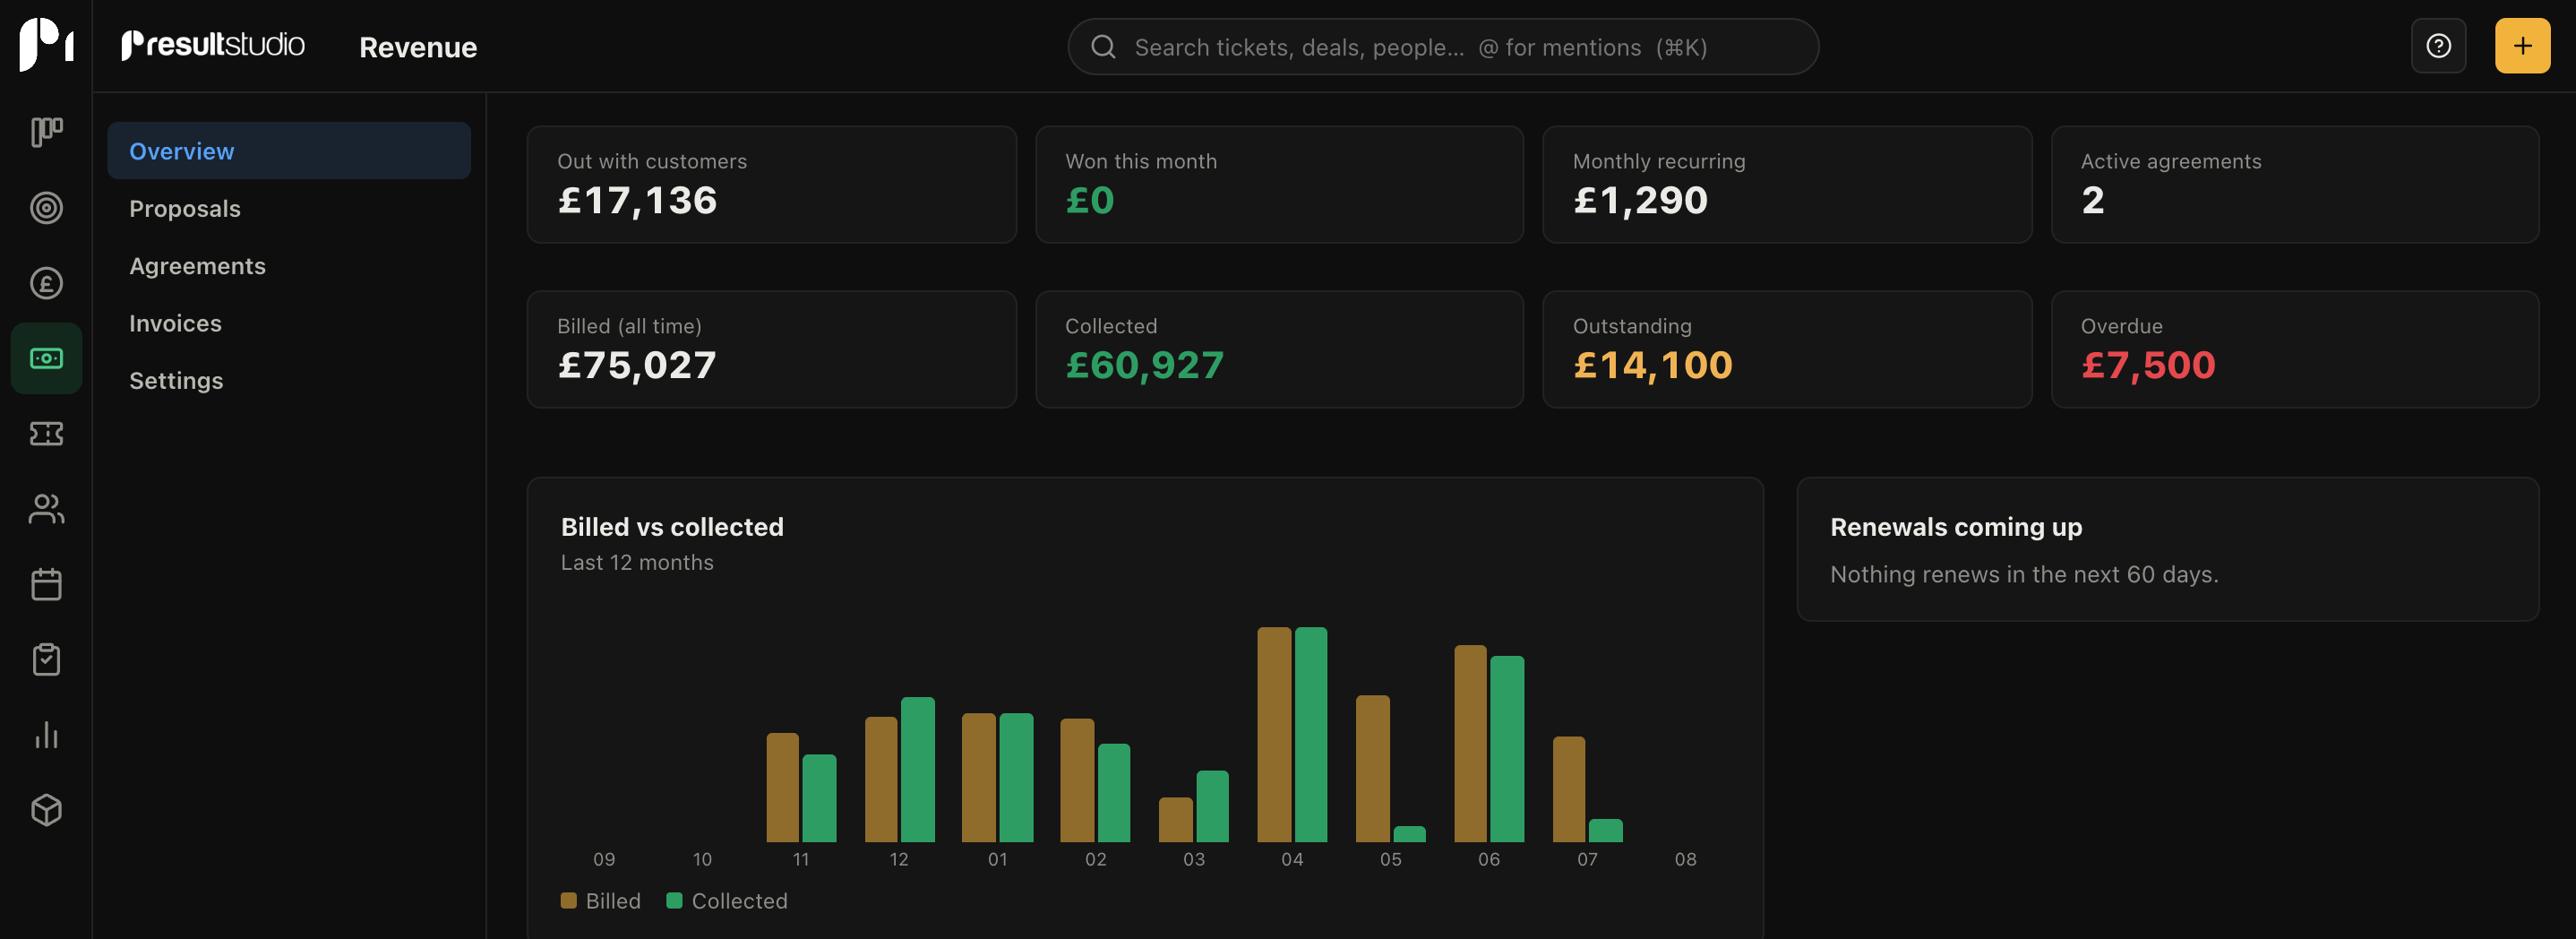Go to Agreements section
The height and width of the screenshot is (939, 2576).
pyautogui.click(x=289, y=266)
